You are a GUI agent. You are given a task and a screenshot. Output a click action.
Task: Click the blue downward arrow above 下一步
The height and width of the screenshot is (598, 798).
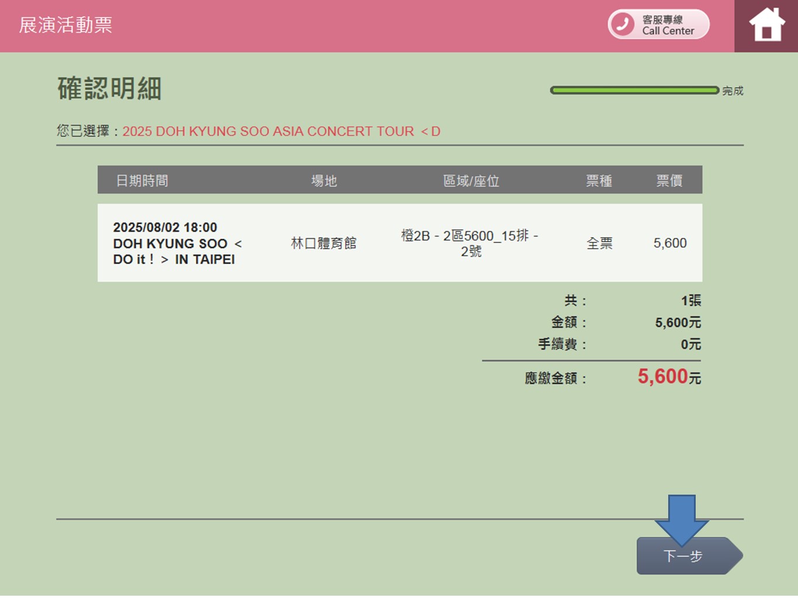point(682,518)
